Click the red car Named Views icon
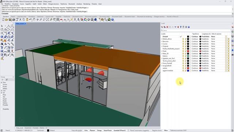Viewport: 234px width, 132px height. point(61,19)
